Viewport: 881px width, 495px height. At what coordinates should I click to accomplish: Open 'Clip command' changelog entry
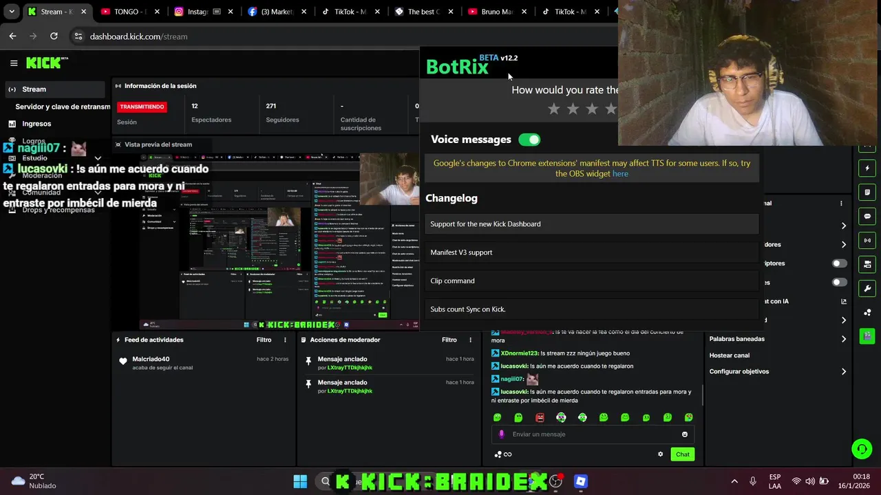tap(592, 280)
